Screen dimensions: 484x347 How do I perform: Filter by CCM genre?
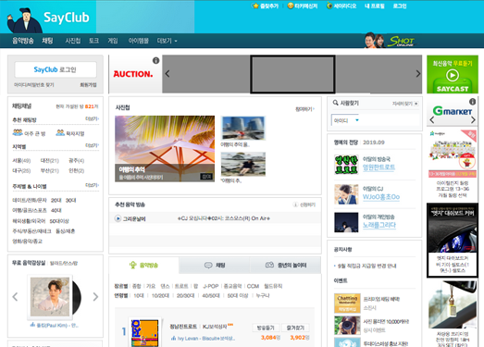coord(253,286)
